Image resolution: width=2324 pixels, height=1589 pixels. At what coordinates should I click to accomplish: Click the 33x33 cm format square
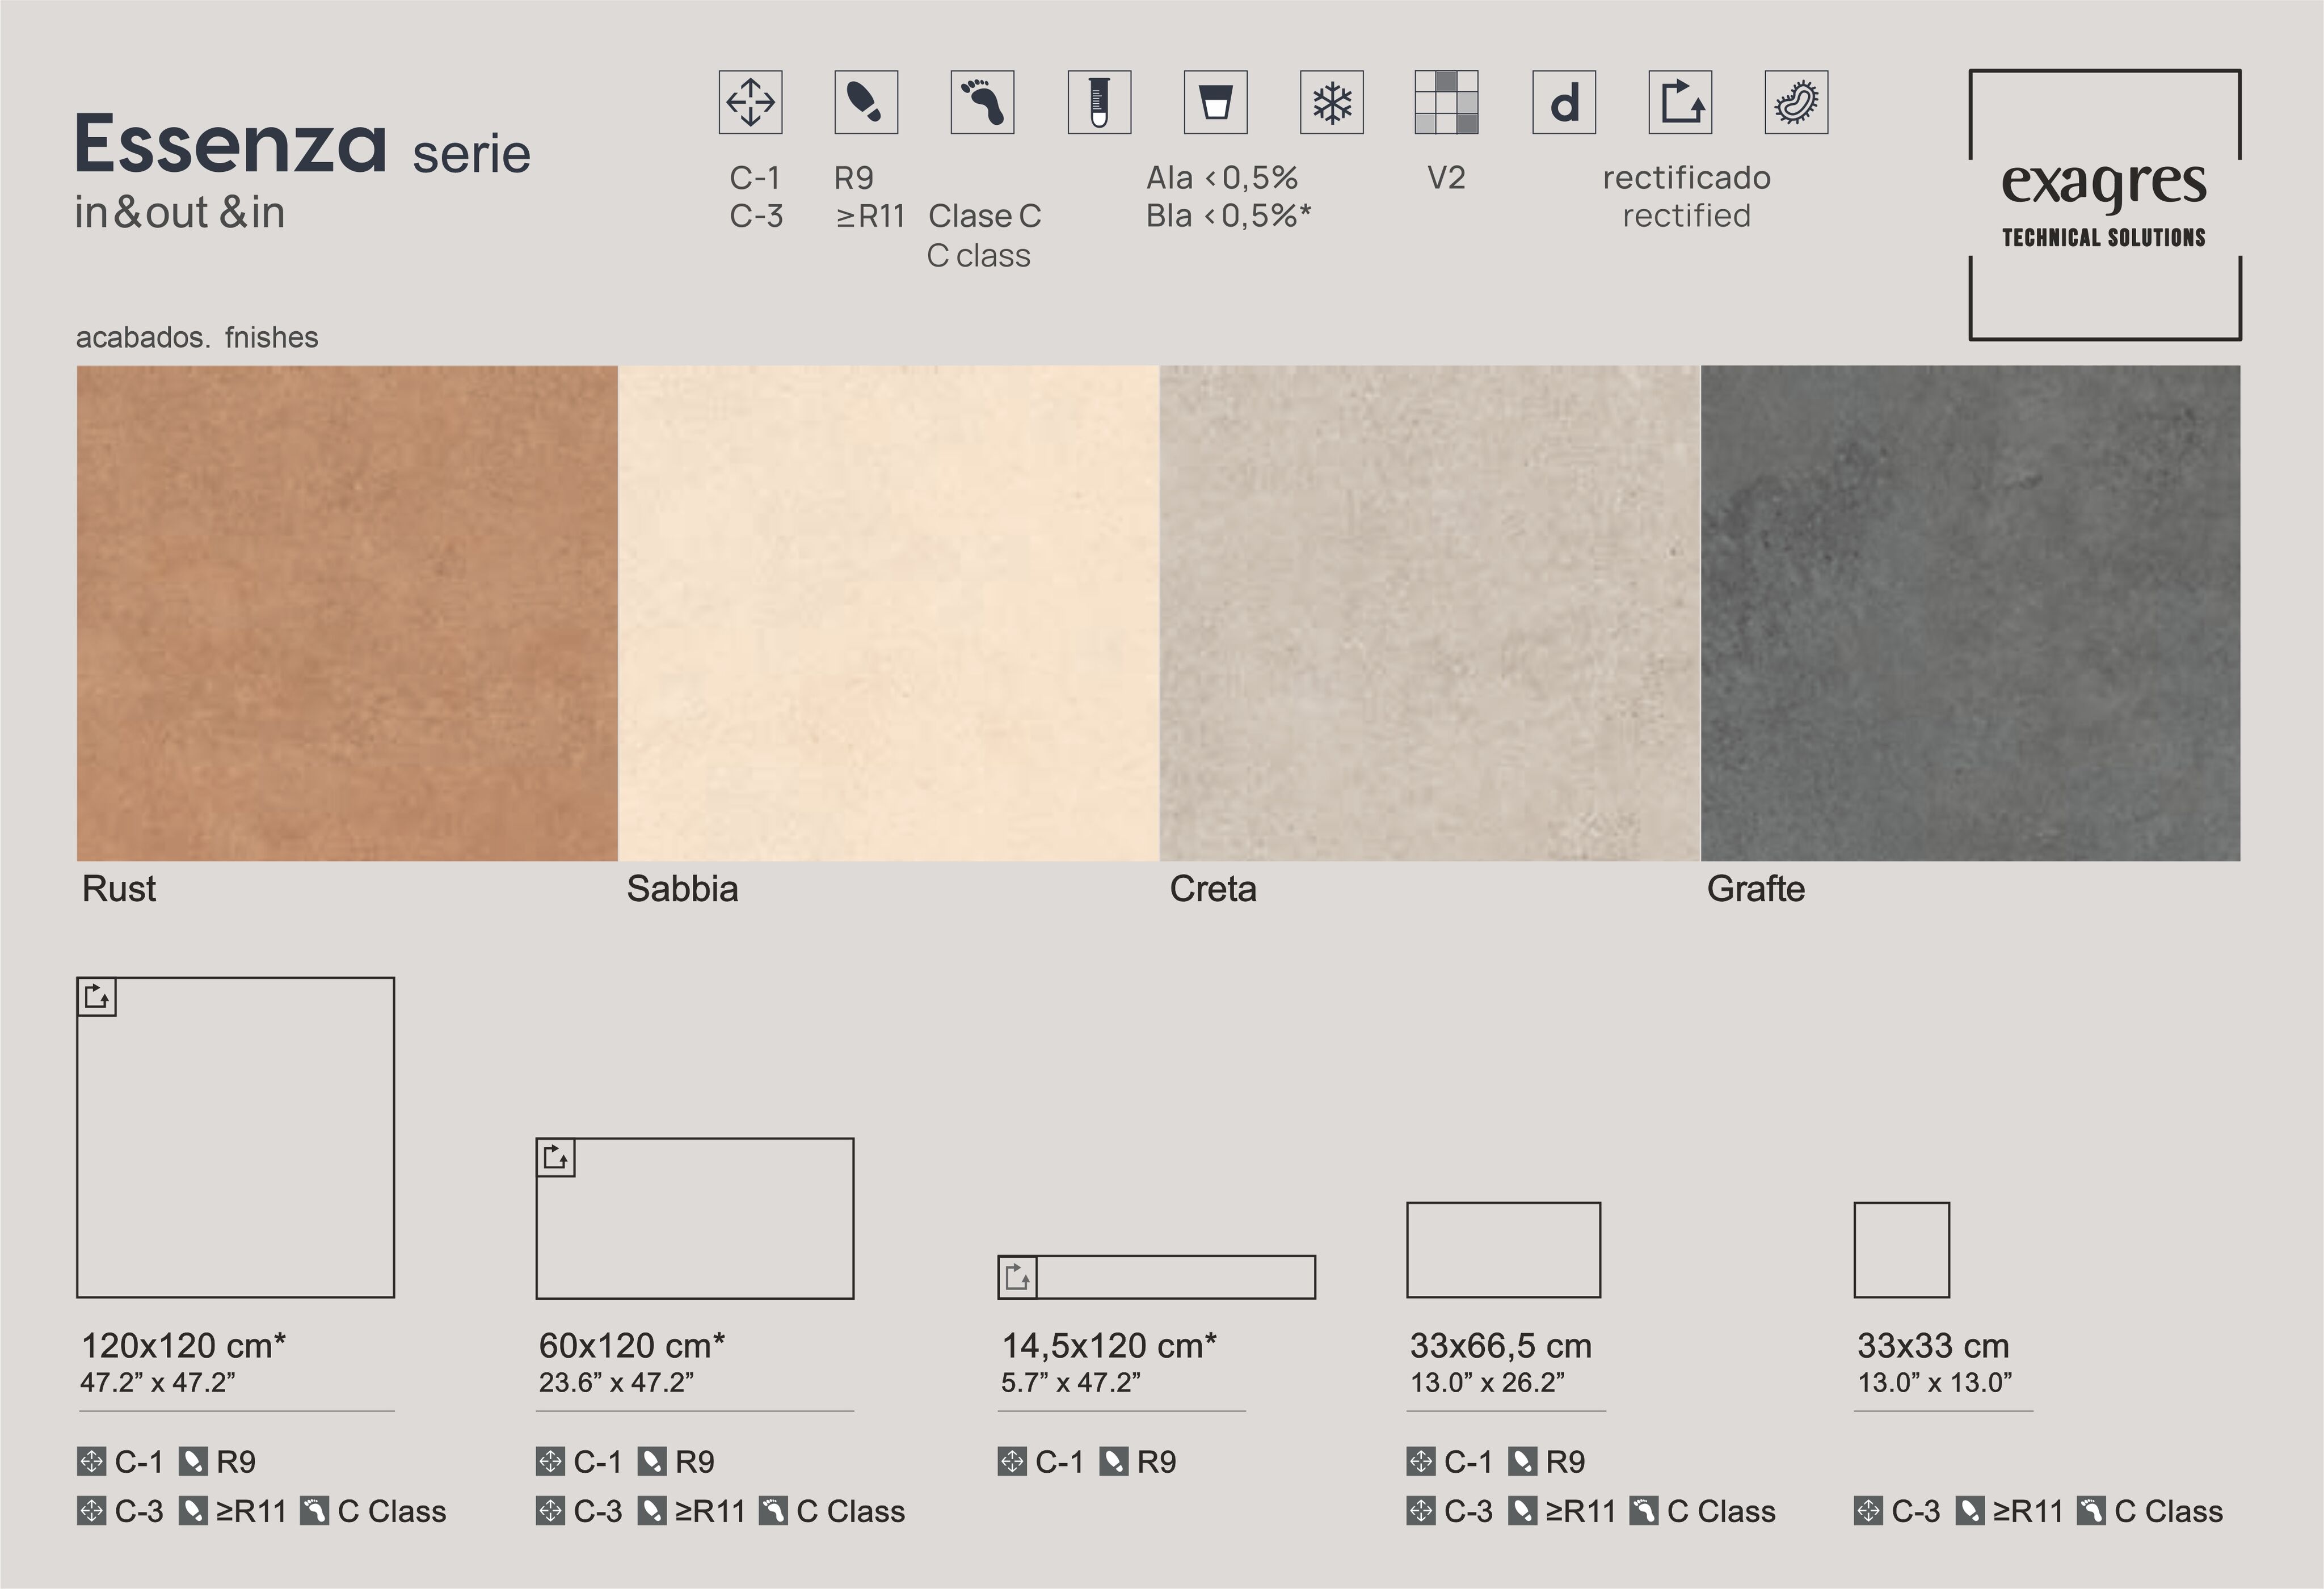click(x=1901, y=1249)
